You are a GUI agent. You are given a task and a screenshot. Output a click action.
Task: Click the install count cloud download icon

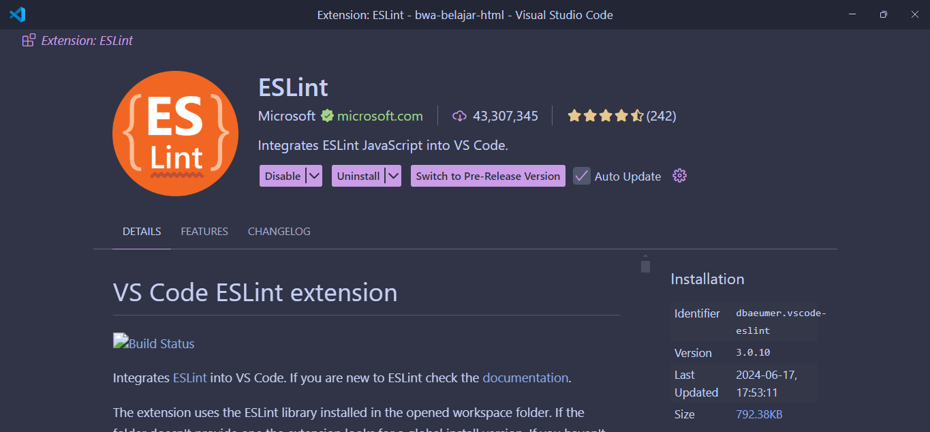click(459, 116)
